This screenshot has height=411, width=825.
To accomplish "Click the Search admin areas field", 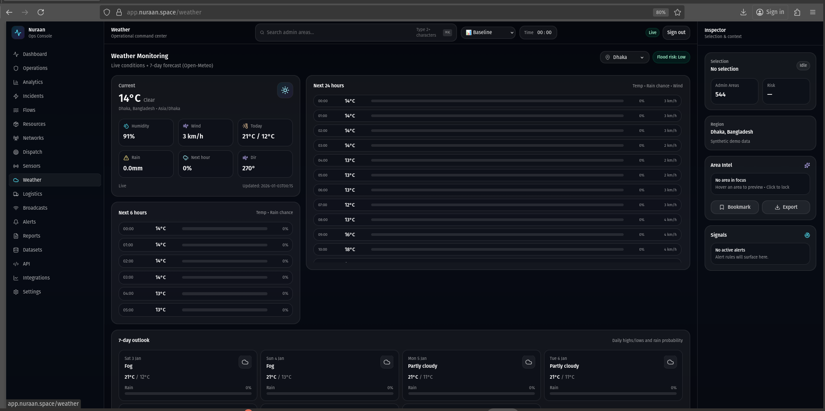I will (337, 33).
